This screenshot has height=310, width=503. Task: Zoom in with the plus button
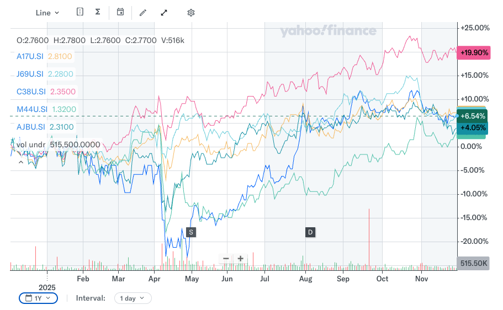[x=241, y=258]
